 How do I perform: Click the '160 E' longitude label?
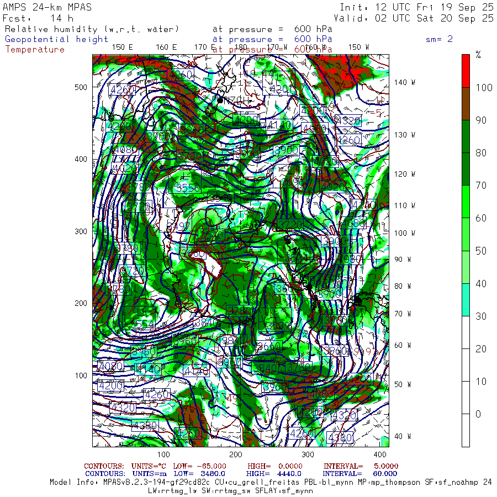click(166, 47)
